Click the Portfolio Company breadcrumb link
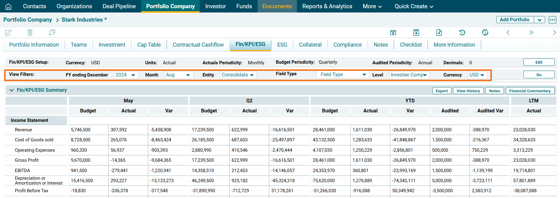Image resolution: width=560 pixels, height=198 pixels. [28, 20]
